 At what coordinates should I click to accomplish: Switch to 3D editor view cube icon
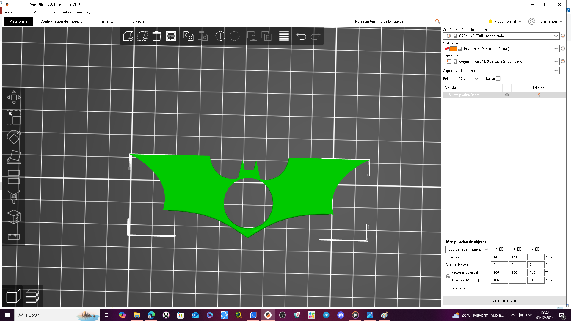[x=13, y=296]
